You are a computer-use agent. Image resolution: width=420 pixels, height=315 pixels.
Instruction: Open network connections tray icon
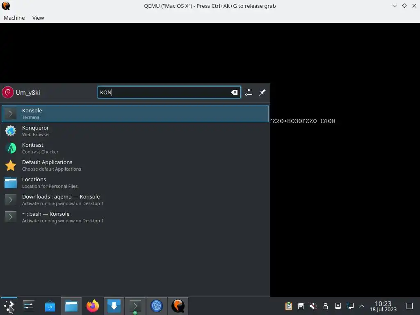[x=350, y=306]
